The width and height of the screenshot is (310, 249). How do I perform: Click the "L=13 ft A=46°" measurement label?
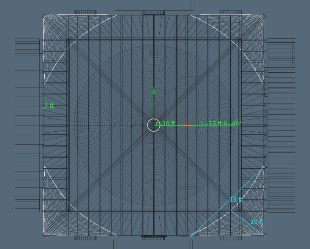(221, 123)
